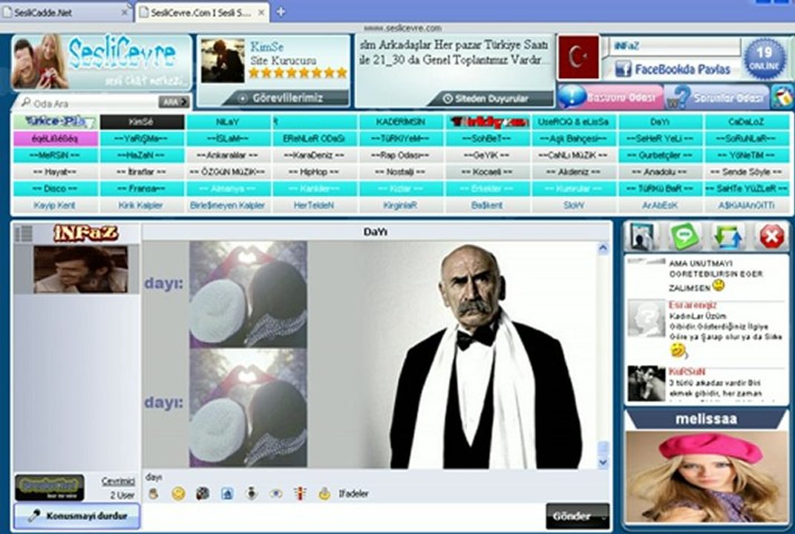Click the down arrow of the chat scrollbar
The height and width of the screenshot is (534, 795).
pyautogui.click(x=603, y=461)
